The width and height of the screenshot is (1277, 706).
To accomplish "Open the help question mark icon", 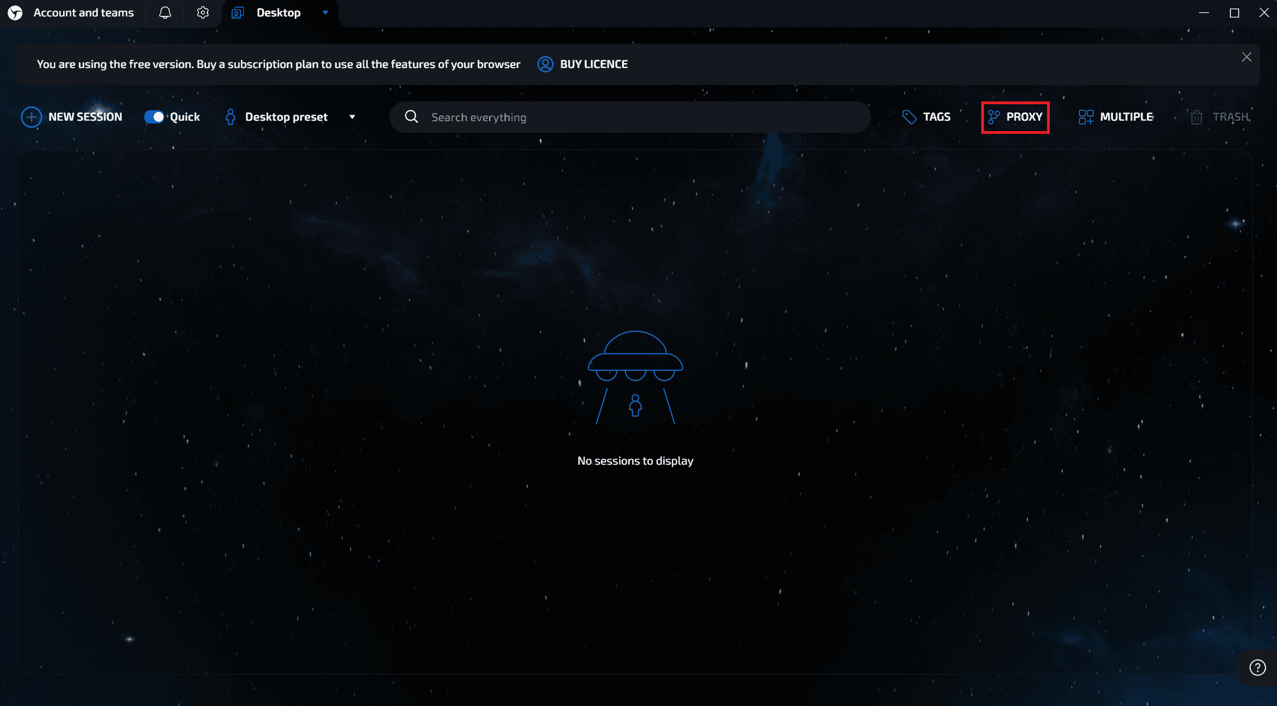I will pyautogui.click(x=1257, y=668).
